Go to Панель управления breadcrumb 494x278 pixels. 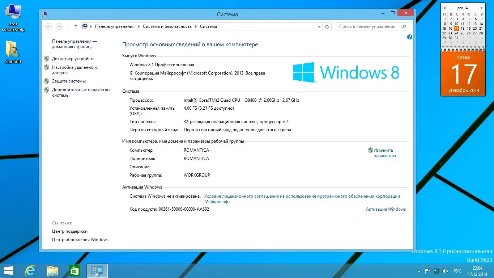click(x=115, y=26)
